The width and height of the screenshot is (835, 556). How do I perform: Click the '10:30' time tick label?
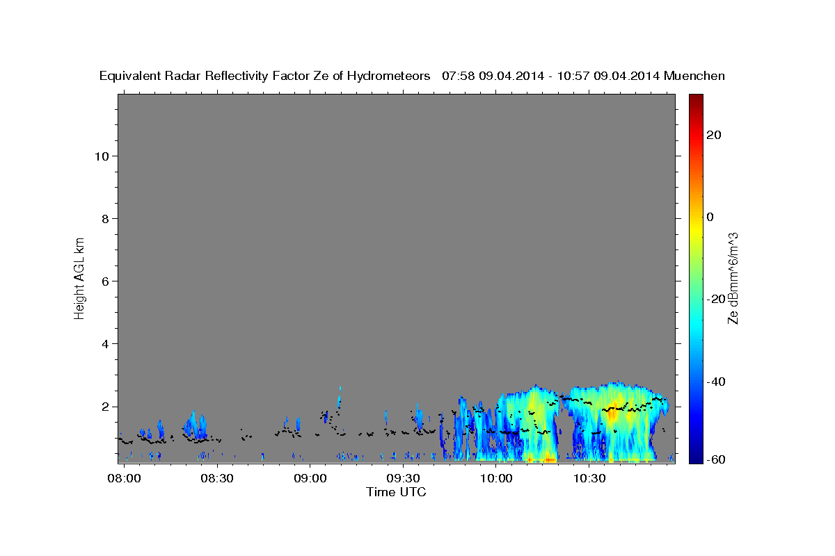pyautogui.click(x=589, y=478)
